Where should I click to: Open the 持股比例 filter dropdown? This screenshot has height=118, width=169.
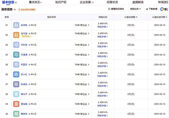[x=136, y=9]
